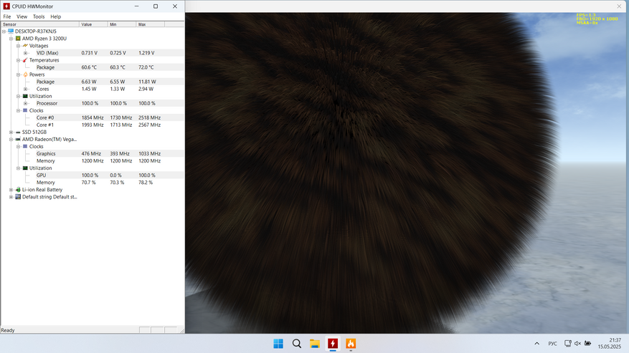Open Windows Search from the taskbar
Viewport: 629px width, 353px height.
(296, 344)
